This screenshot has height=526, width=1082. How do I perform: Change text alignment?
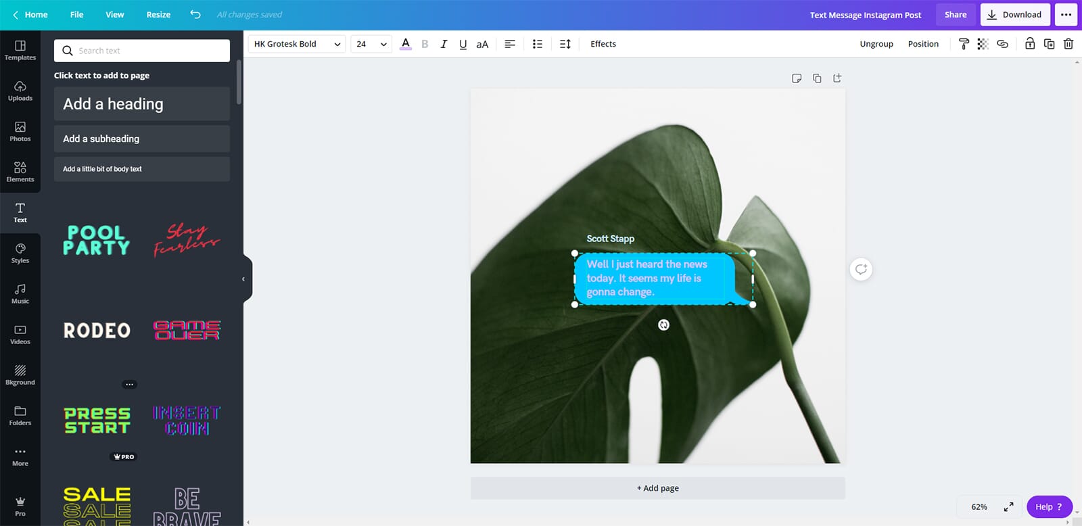[510, 44]
